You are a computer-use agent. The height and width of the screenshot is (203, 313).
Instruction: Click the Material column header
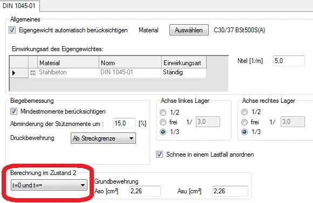pyautogui.click(x=68, y=63)
